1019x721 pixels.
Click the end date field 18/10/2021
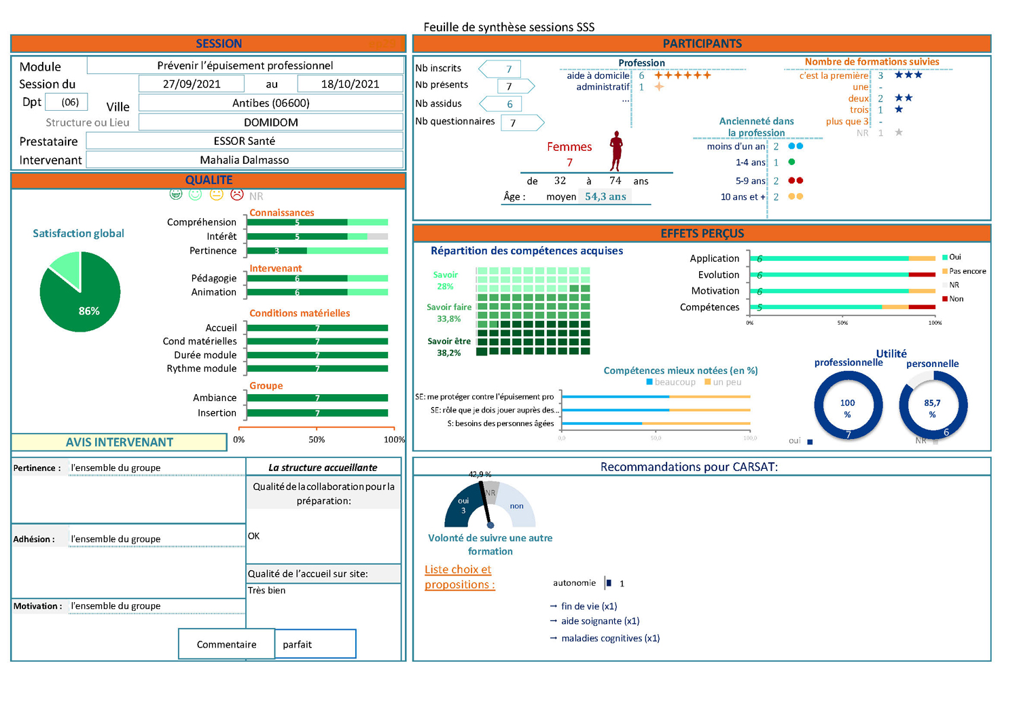[350, 84]
